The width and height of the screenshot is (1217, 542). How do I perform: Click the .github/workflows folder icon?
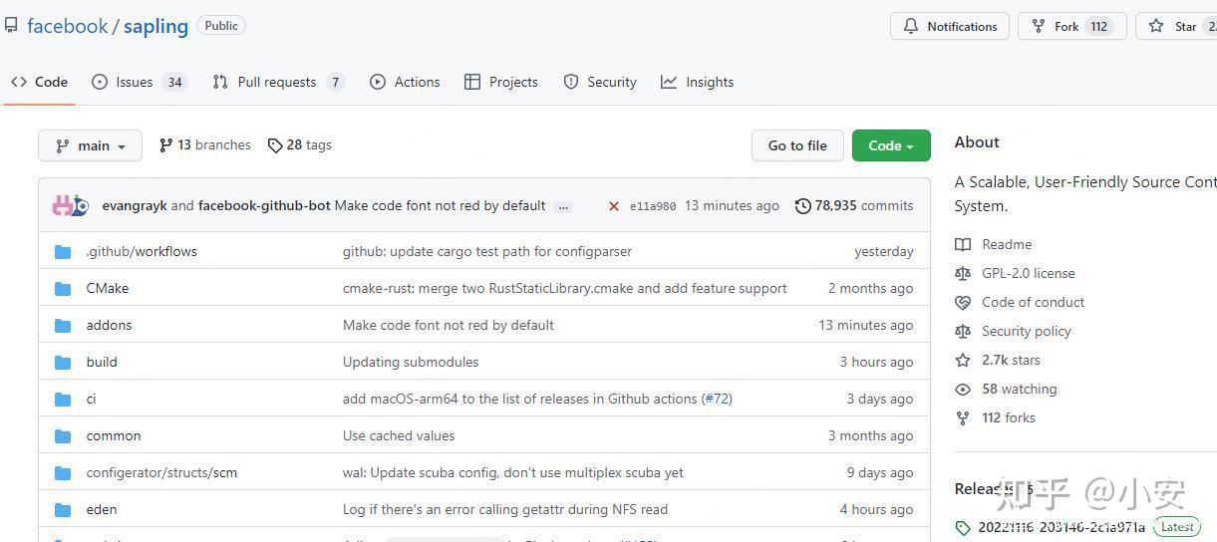tap(63, 252)
